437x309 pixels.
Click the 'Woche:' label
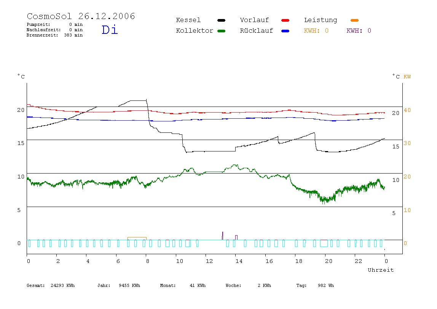click(233, 285)
